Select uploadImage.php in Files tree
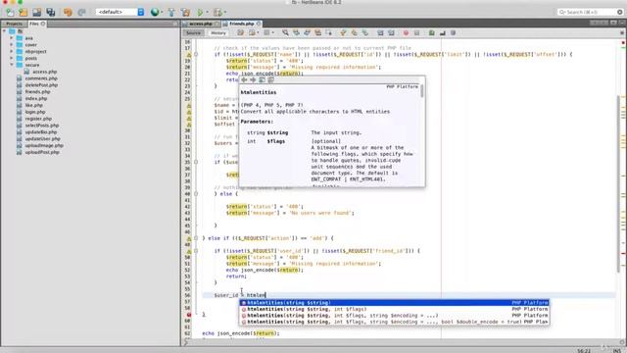The height and width of the screenshot is (353, 627). click(44, 145)
